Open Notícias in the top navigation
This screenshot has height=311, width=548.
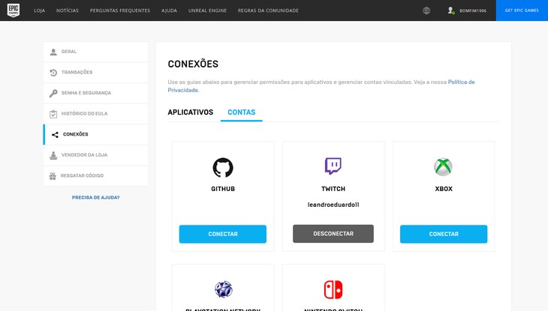tap(68, 10)
